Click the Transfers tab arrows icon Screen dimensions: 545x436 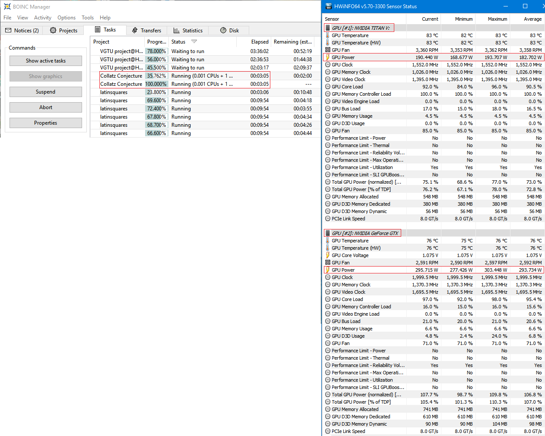[x=135, y=30]
